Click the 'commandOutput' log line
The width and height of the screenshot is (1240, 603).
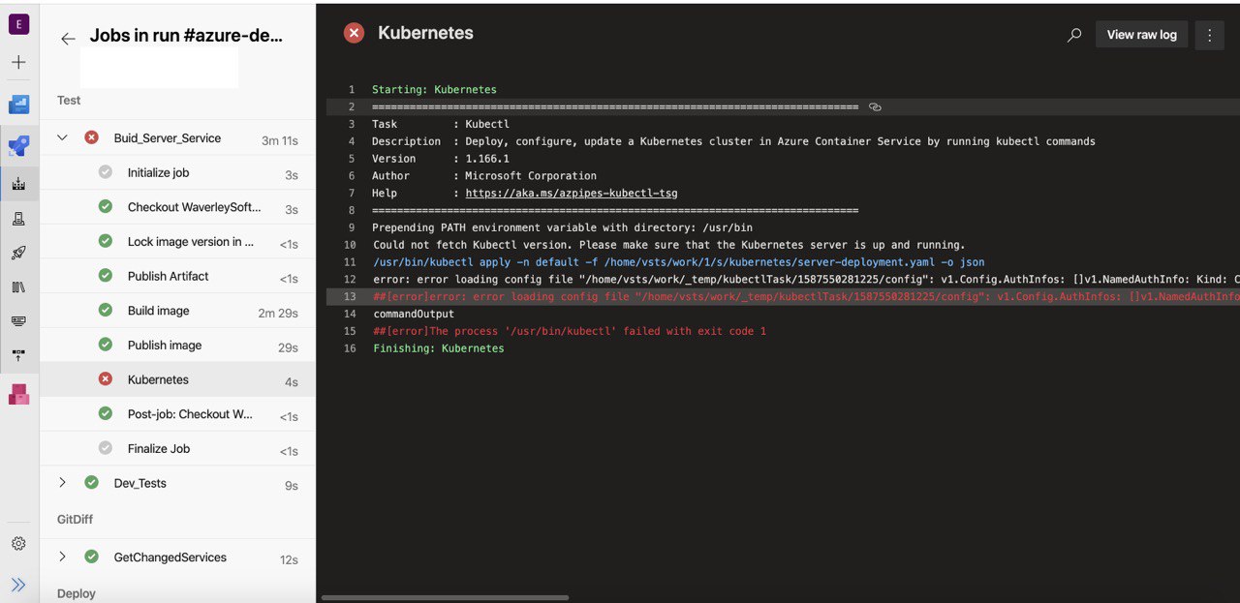414,314
